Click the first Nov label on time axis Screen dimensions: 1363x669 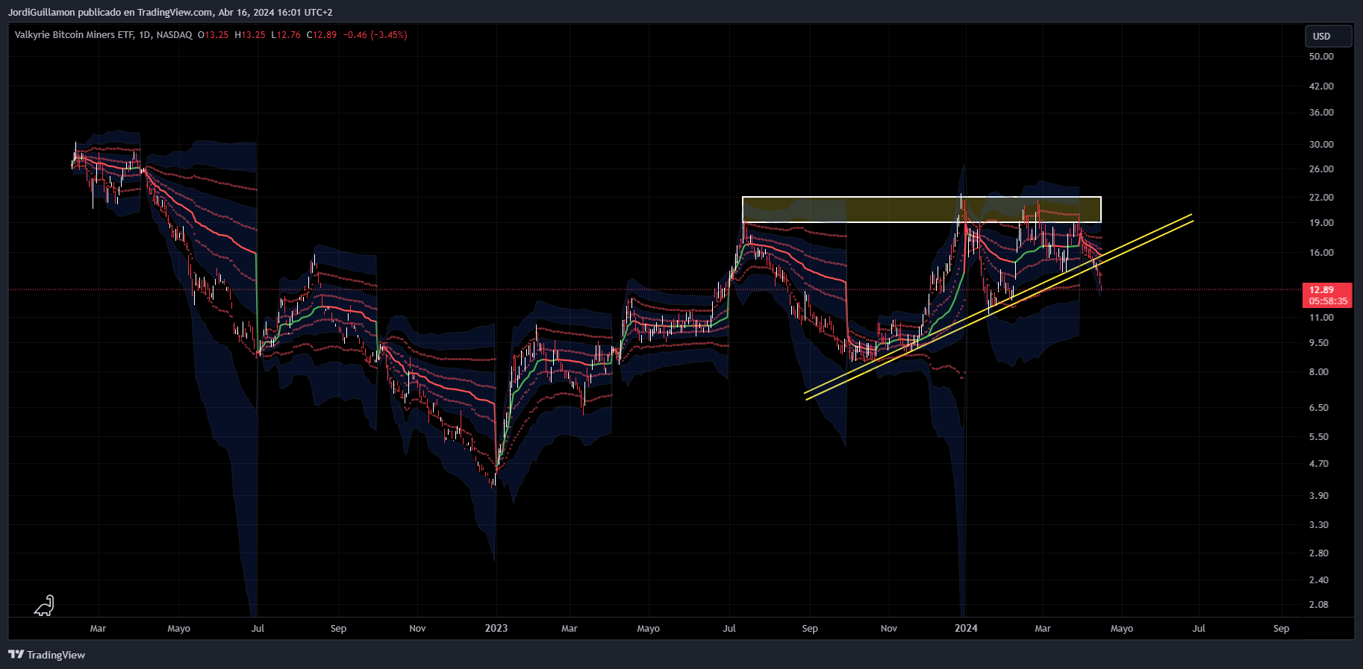pyautogui.click(x=417, y=629)
